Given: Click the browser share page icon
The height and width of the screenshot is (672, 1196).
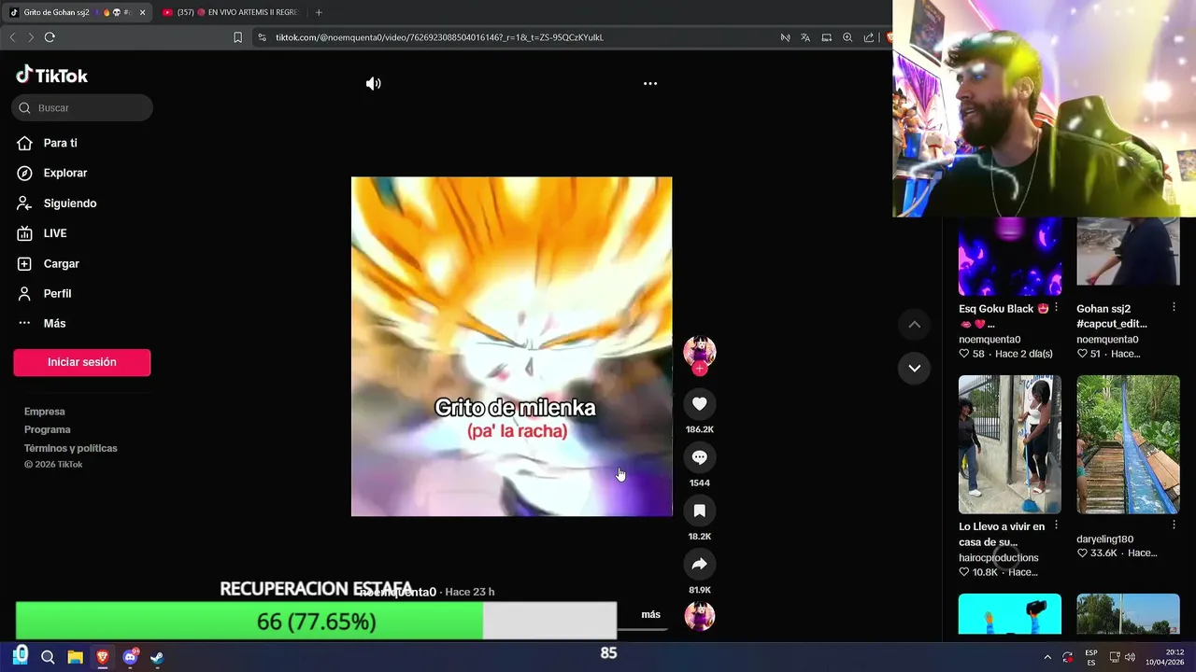Looking at the screenshot, I should (869, 37).
